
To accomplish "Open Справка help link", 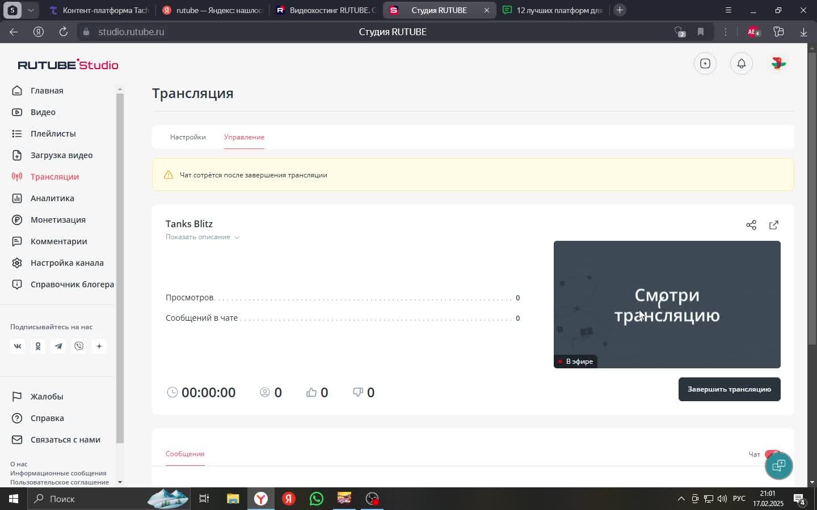I will pos(38,418).
